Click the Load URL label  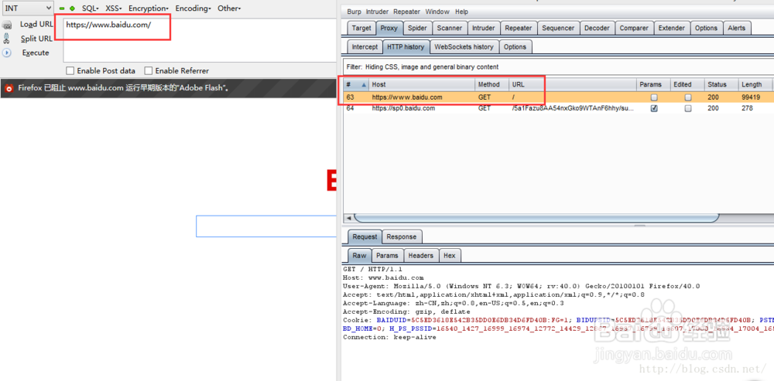[36, 24]
